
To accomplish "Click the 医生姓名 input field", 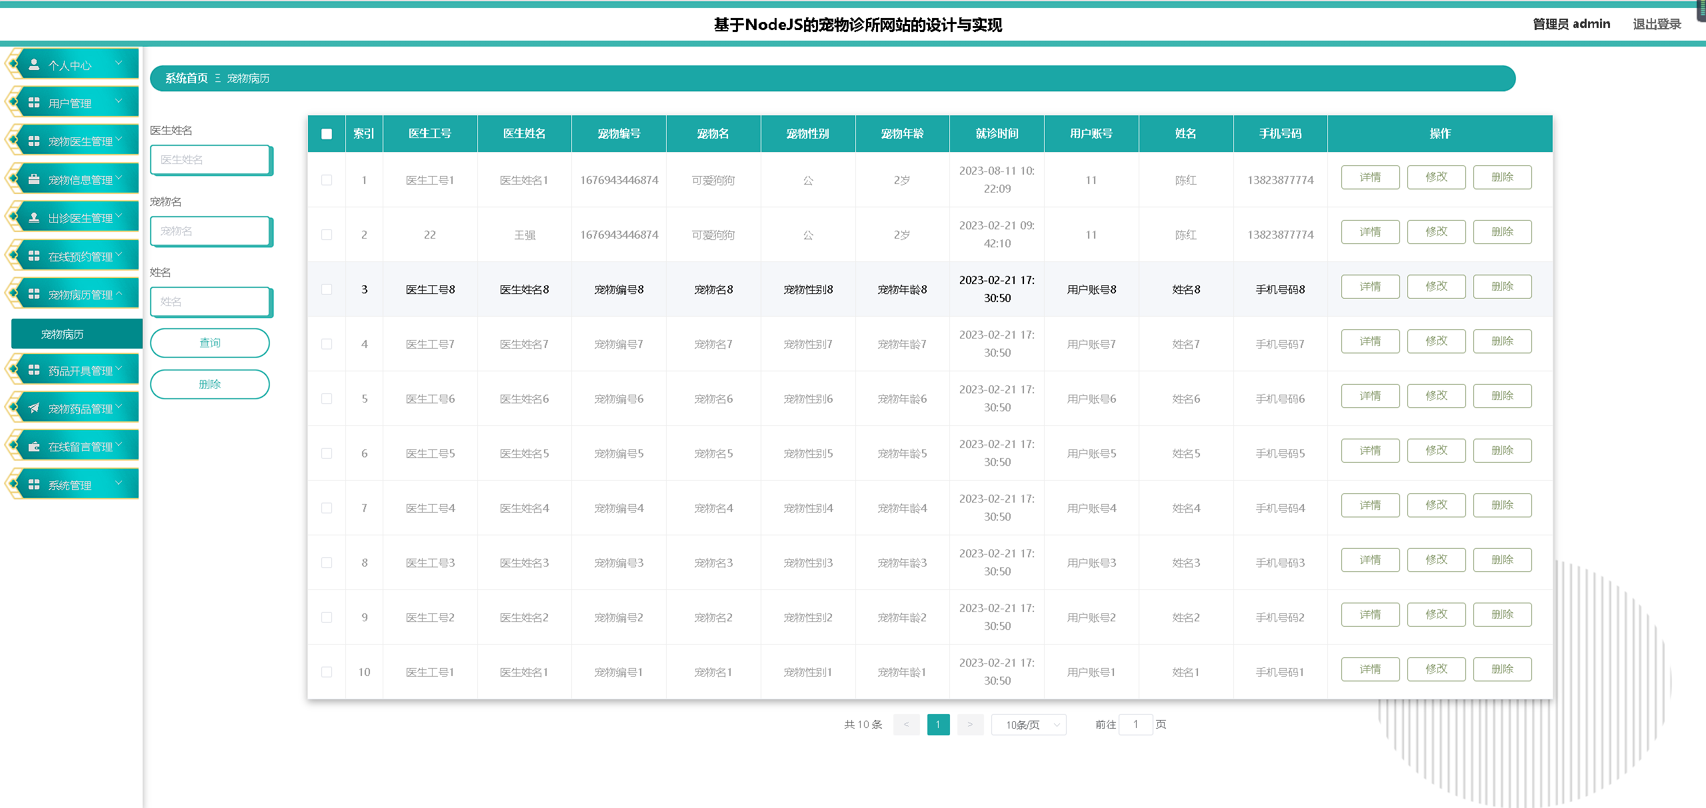I will 210,160.
